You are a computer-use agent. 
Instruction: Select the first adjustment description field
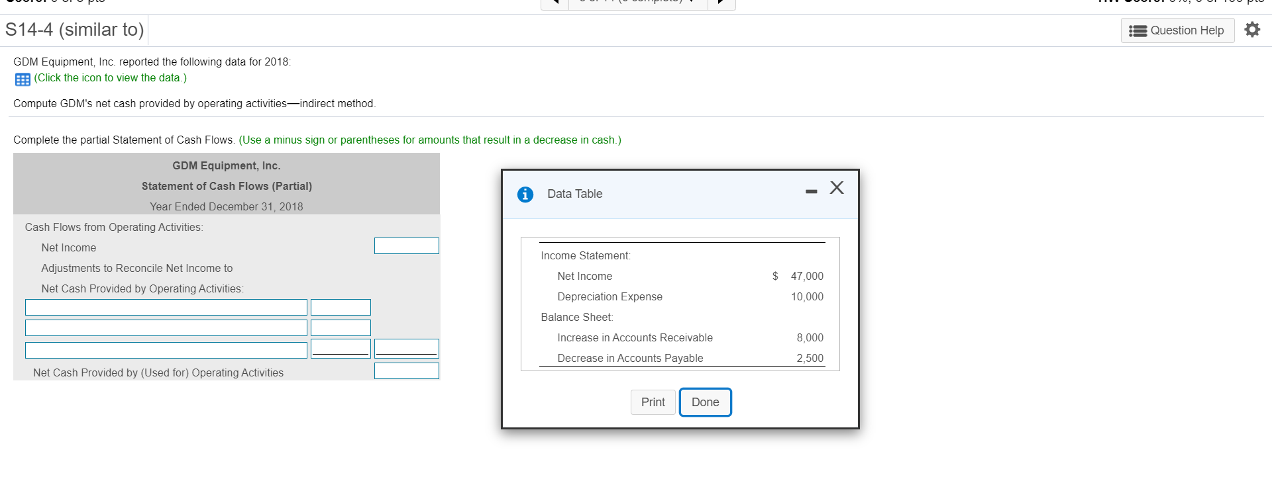[166, 308]
